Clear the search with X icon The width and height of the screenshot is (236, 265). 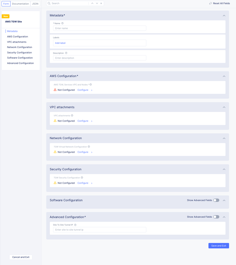(x=101, y=3)
